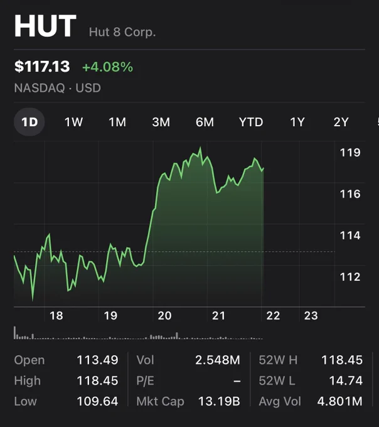The image size is (379, 427).
Task: Switch chart to 1M range
Action: click(x=117, y=122)
